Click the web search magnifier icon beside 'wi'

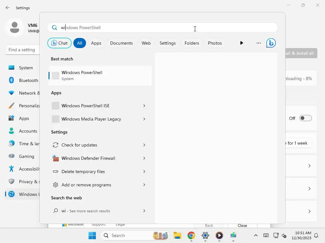[x=55, y=211]
